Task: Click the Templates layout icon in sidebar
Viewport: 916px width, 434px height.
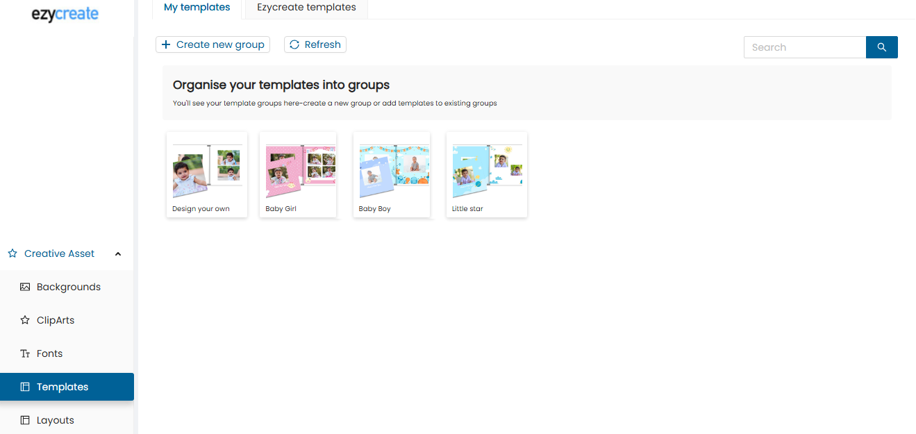Action: click(x=25, y=387)
